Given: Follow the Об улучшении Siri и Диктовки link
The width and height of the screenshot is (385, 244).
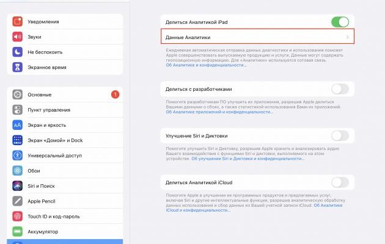Looking at the screenshot, I should [232, 159].
